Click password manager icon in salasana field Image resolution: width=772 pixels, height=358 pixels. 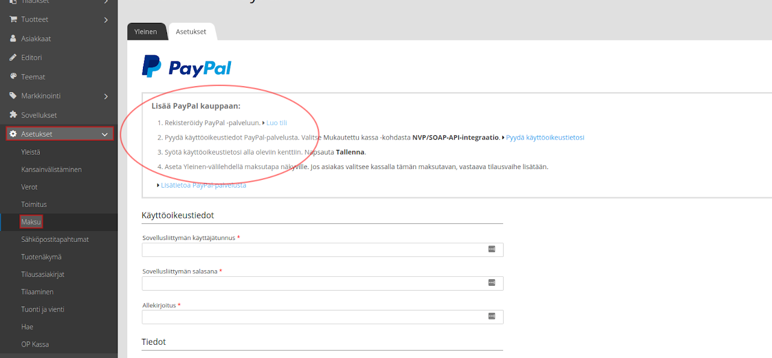(x=492, y=283)
